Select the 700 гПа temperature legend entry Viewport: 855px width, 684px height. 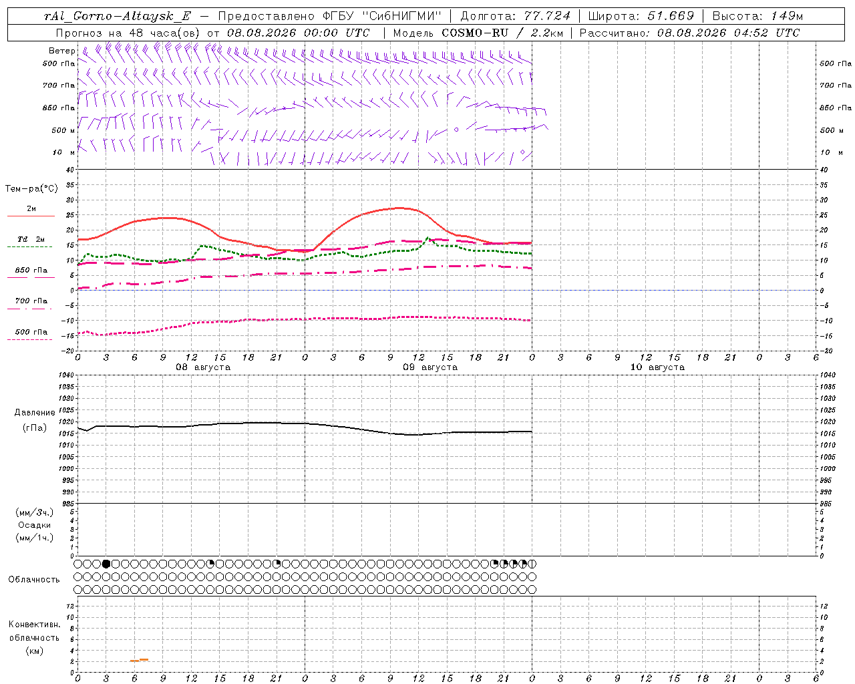31,301
